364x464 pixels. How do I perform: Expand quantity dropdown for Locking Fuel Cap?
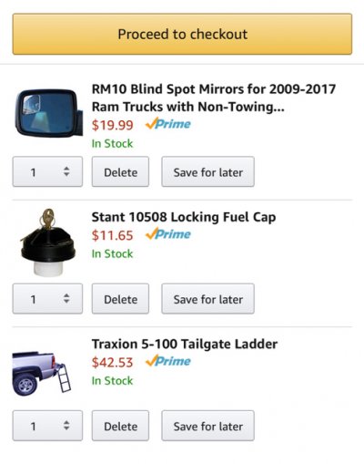tap(47, 299)
